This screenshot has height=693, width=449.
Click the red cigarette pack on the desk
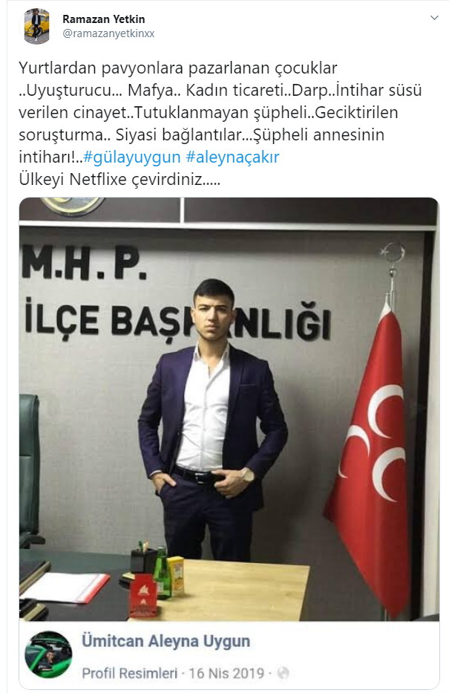tap(143, 594)
